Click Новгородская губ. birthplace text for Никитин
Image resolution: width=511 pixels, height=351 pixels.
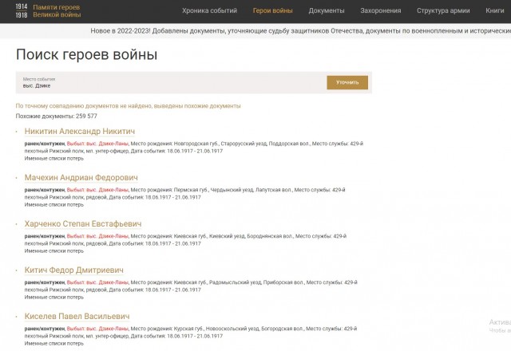tap(196, 144)
